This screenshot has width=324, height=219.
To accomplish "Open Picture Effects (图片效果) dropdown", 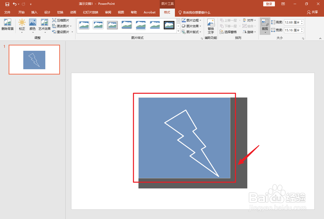I will (x=191, y=26).
